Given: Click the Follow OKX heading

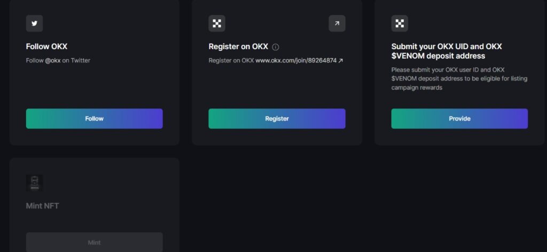Looking at the screenshot, I should coord(47,46).
